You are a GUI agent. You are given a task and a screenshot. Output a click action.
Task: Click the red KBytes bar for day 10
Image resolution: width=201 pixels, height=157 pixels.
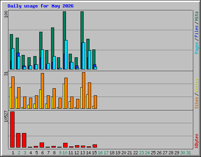coord(65,145)
